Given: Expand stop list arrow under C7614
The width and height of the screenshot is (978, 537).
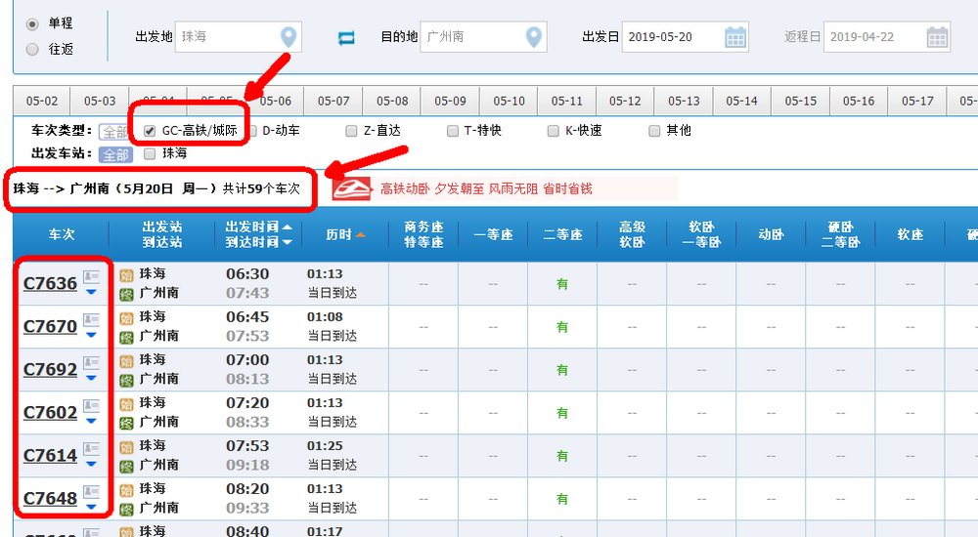Looking at the screenshot, I should [x=92, y=464].
